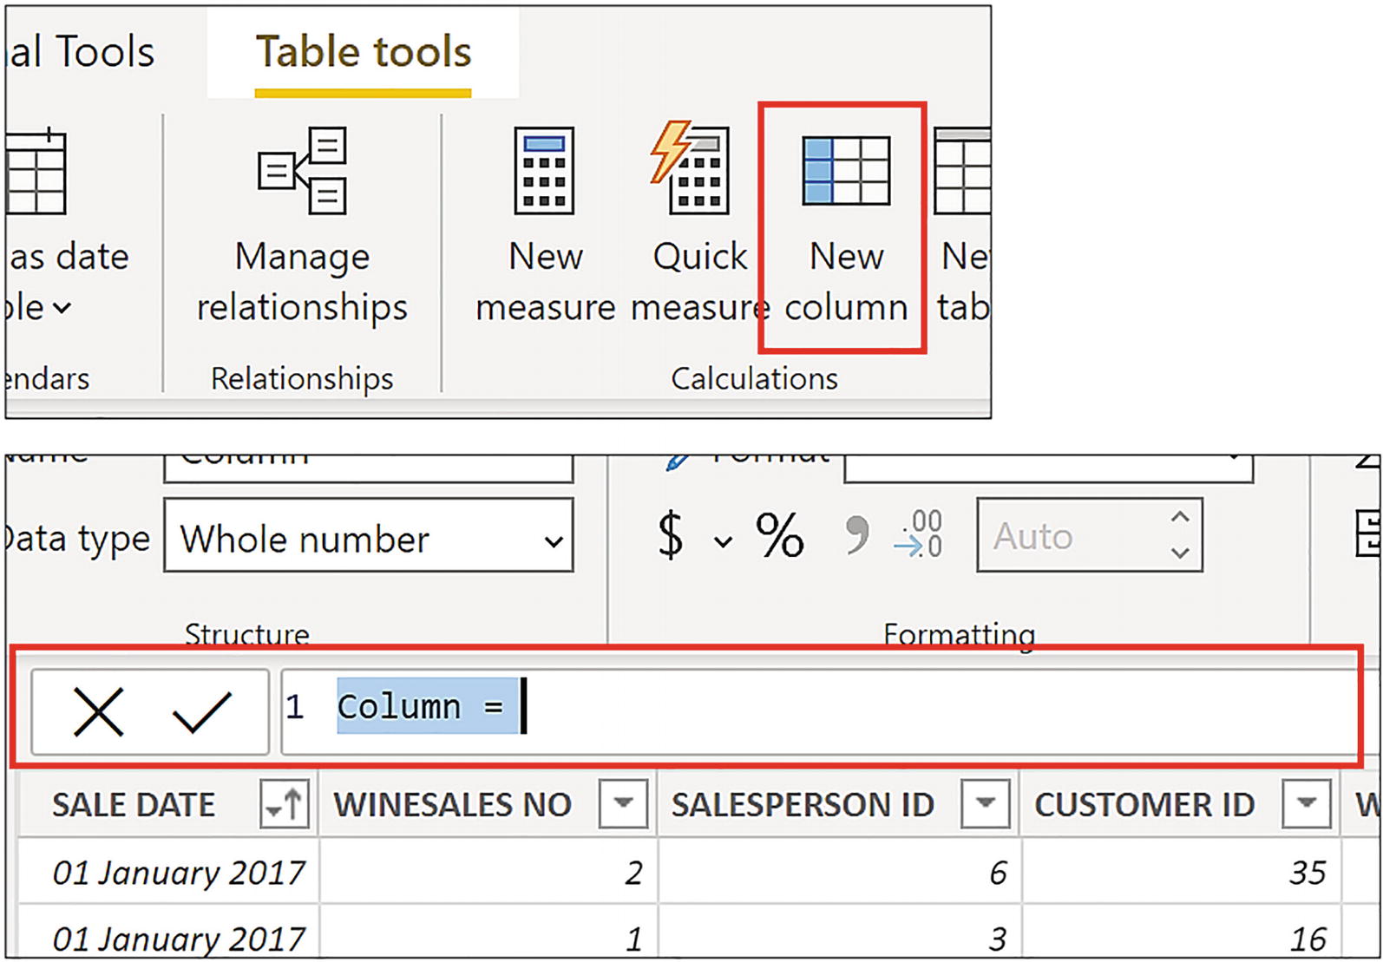Screen dimensions: 1383x962
Task: Expand the currency format dropdown arrow
Action: pos(722,542)
